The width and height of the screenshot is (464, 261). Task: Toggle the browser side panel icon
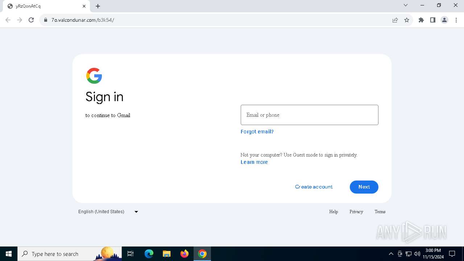pyautogui.click(x=433, y=20)
